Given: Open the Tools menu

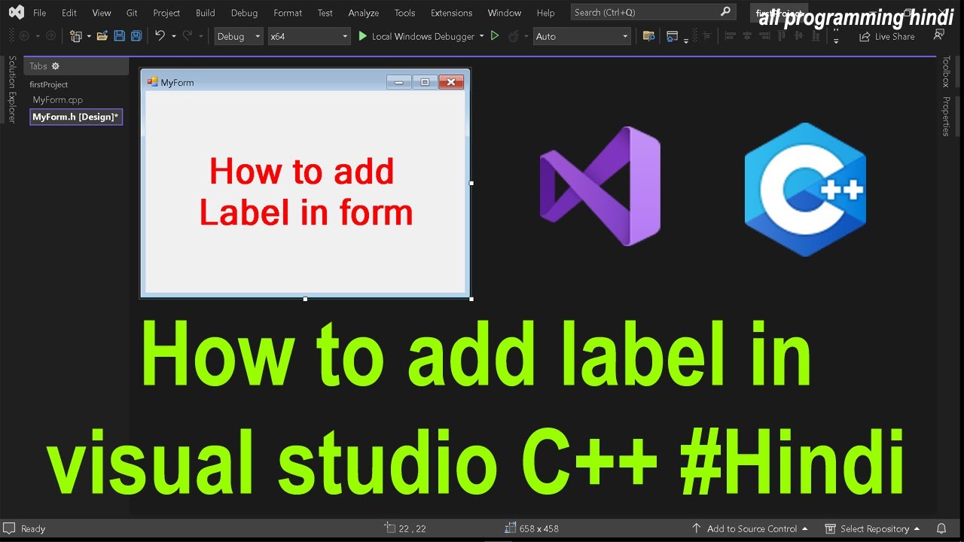Looking at the screenshot, I should 404,13.
